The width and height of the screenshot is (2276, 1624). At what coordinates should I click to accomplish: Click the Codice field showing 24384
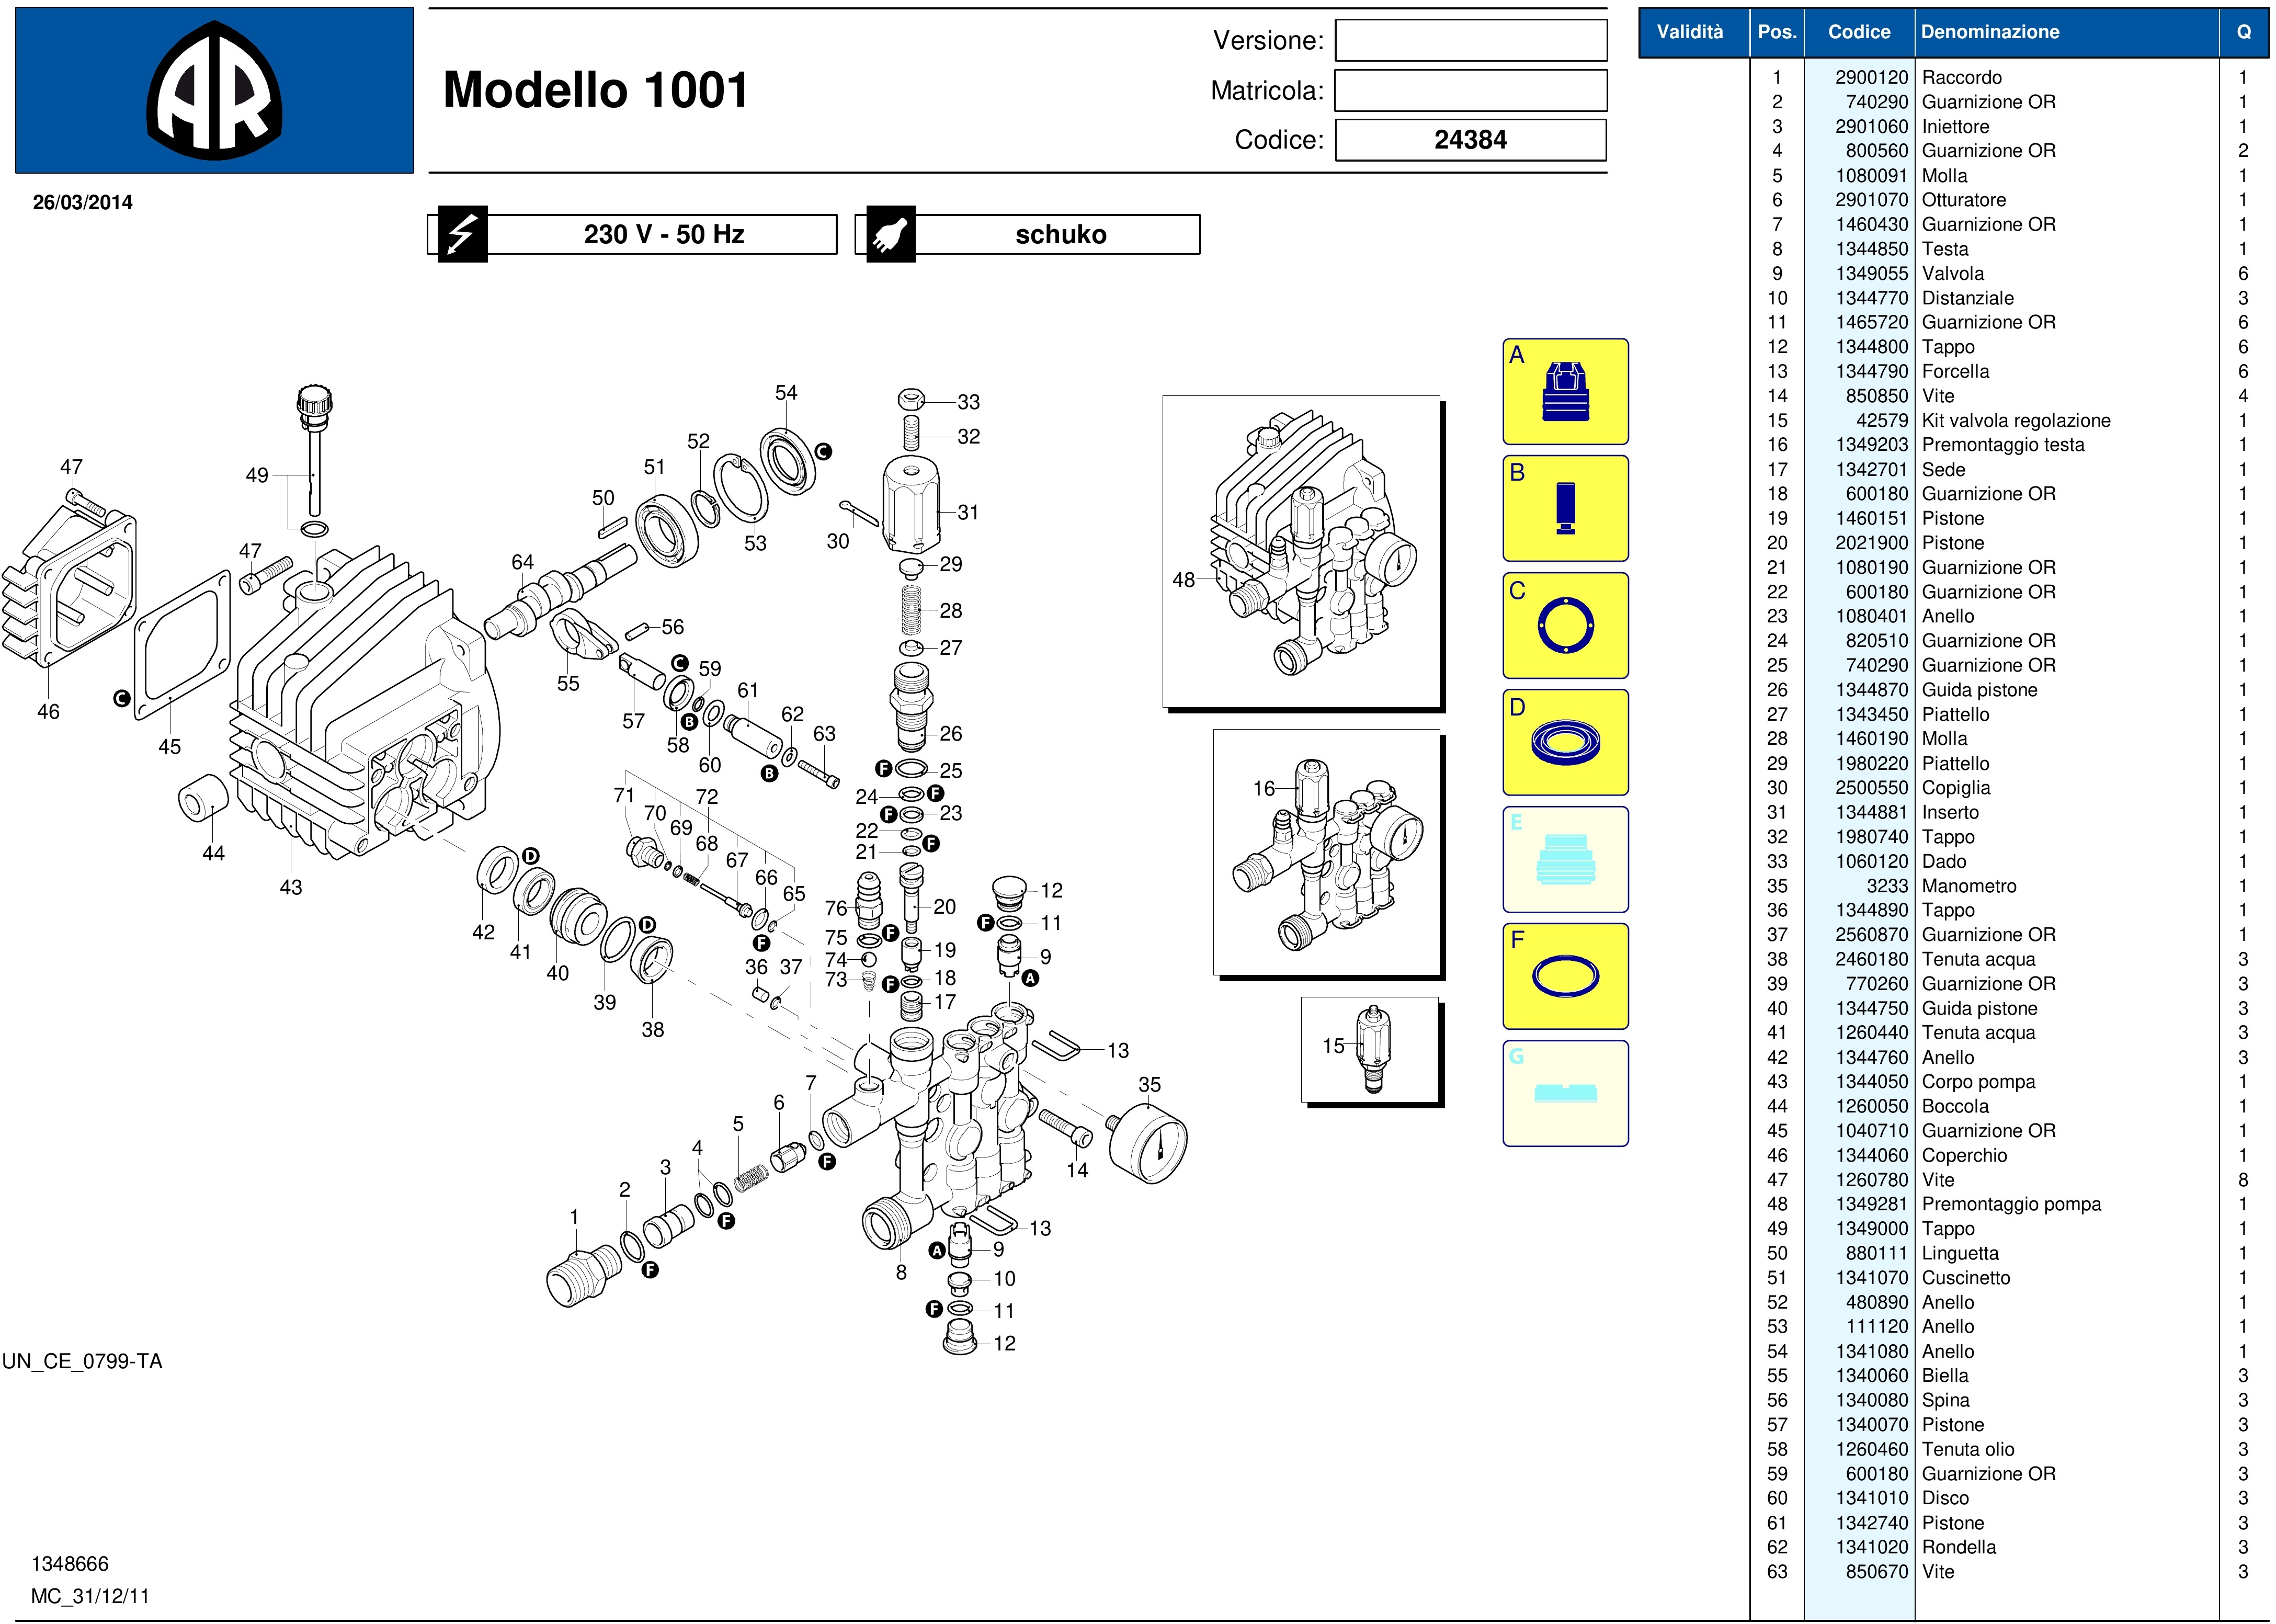1470,140
